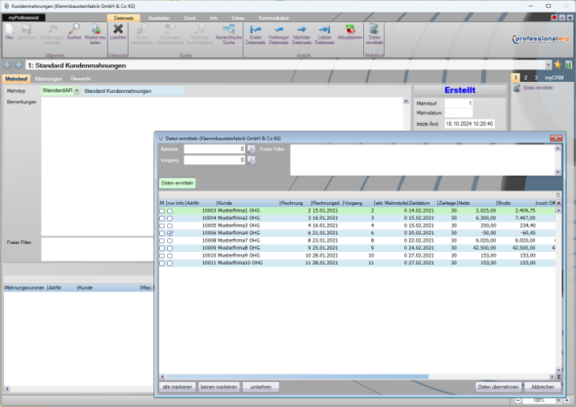Viewport: 576px width, 407px height.
Task: Click the alle markieren button
Action: (x=178, y=387)
